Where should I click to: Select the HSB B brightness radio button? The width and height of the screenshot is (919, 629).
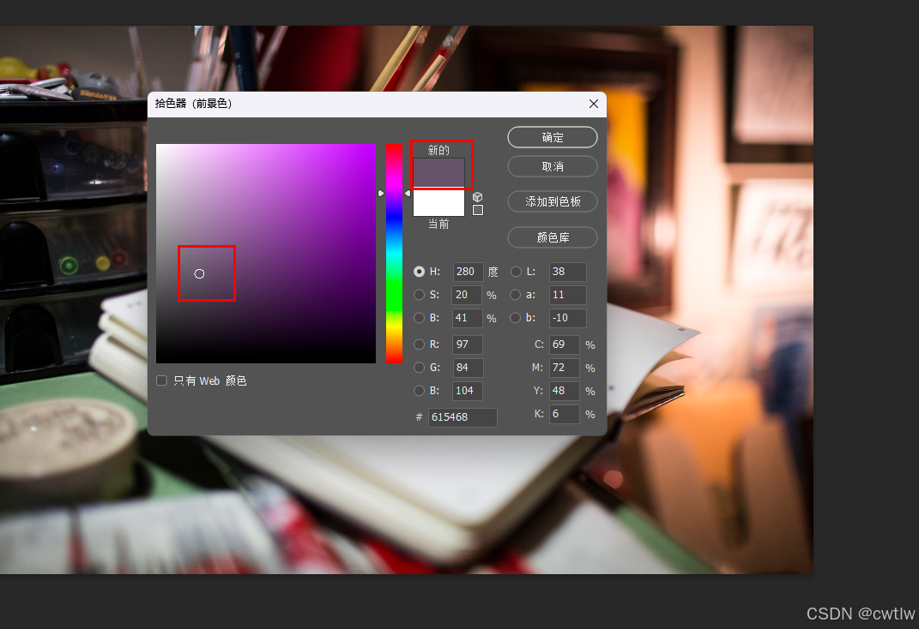pyautogui.click(x=419, y=318)
